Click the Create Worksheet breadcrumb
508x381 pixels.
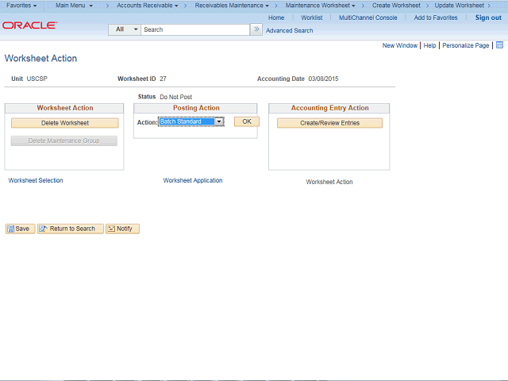(x=396, y=6)
